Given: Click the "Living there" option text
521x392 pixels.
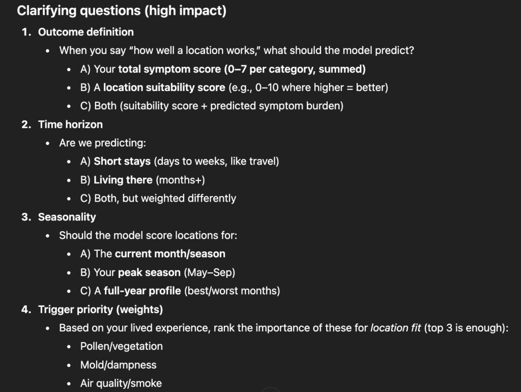Looking at the screenshot, I should 123,180.
